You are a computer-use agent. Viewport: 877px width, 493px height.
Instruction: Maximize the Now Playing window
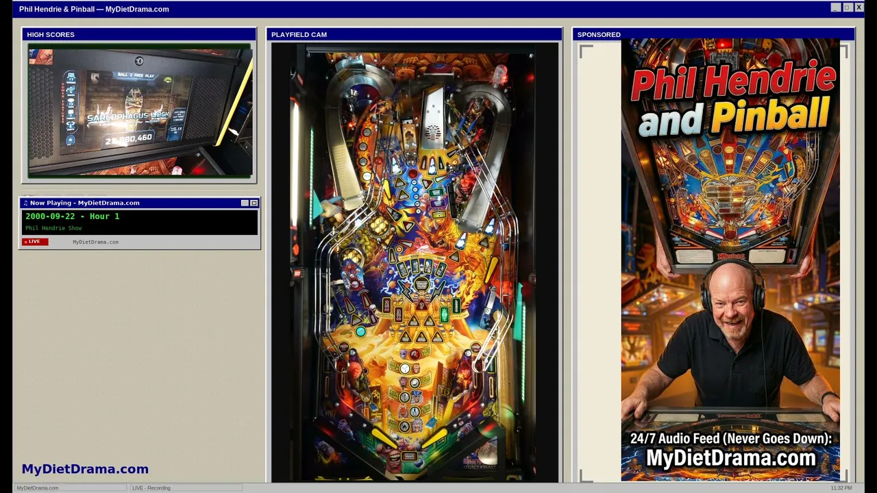(x=254, y=203)
